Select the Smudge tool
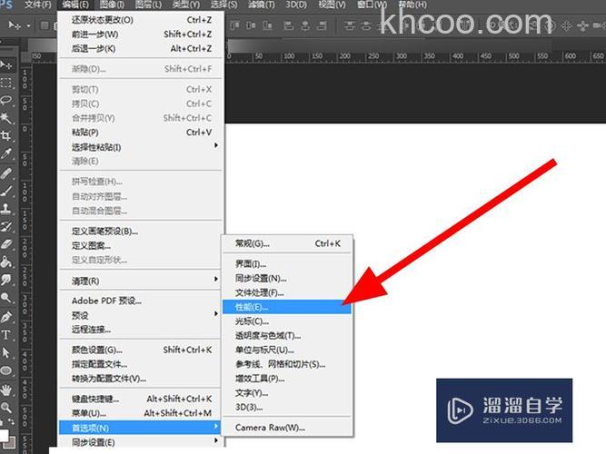606x454 pixels. tap(6, 280)
